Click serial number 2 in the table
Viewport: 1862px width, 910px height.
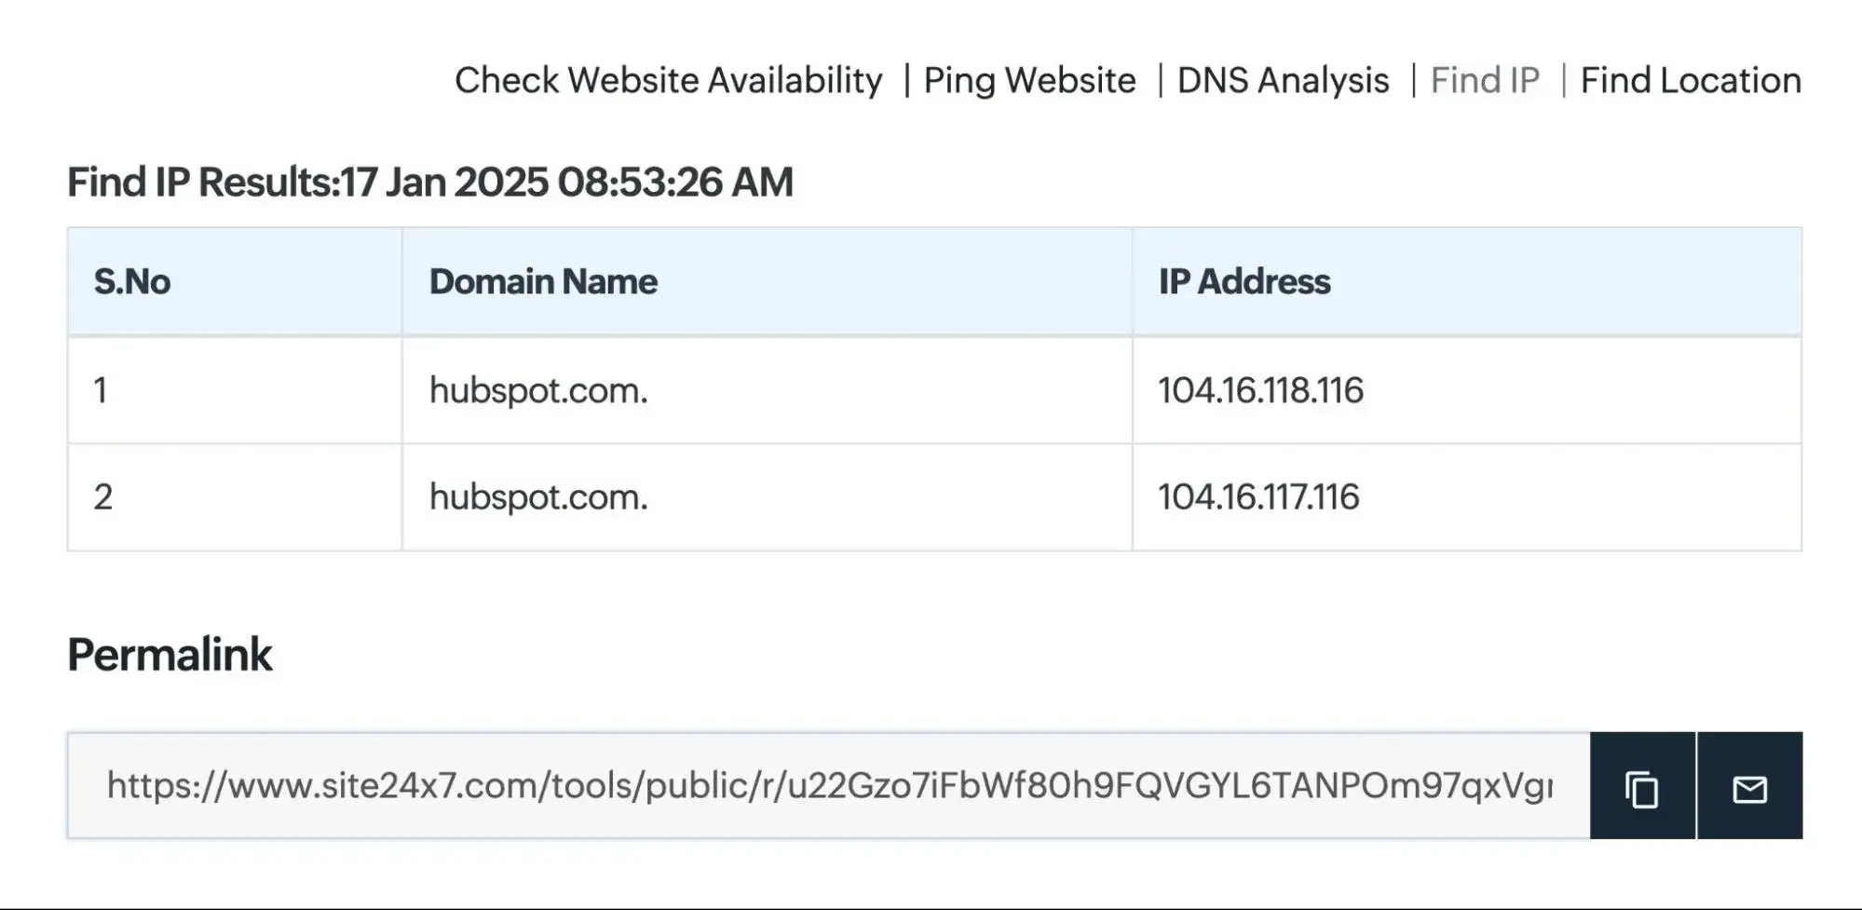pyautogui.click(x=102, y=497)
